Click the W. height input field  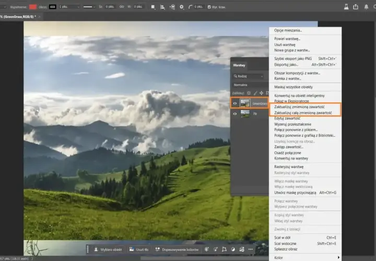(138, 7)
